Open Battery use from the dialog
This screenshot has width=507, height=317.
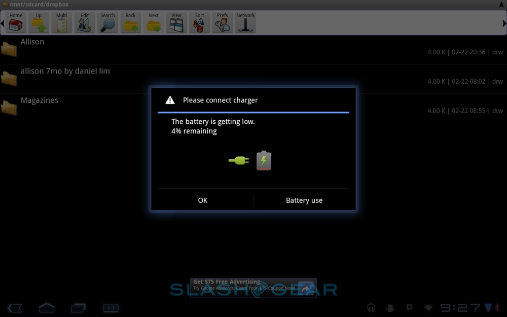point(304,200)
